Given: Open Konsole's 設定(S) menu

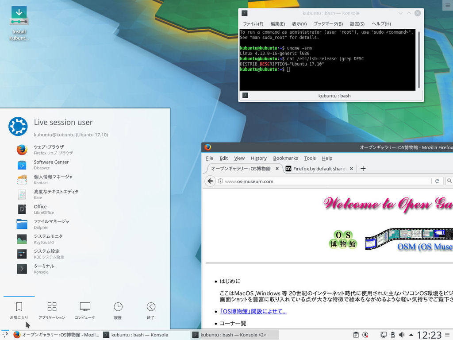Looking at the screenshot, I should point(357,24).
